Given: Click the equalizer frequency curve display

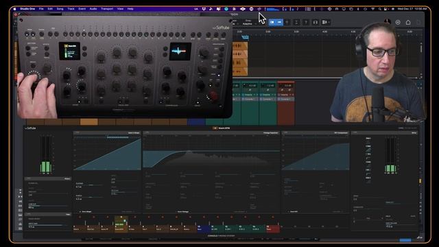Looking at the screenshot, I should (x=211, y=152).
